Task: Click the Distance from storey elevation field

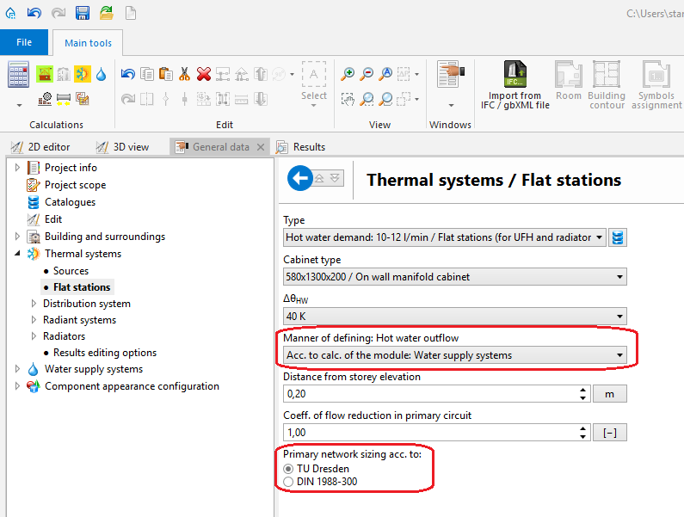Action: click(428, 394)
